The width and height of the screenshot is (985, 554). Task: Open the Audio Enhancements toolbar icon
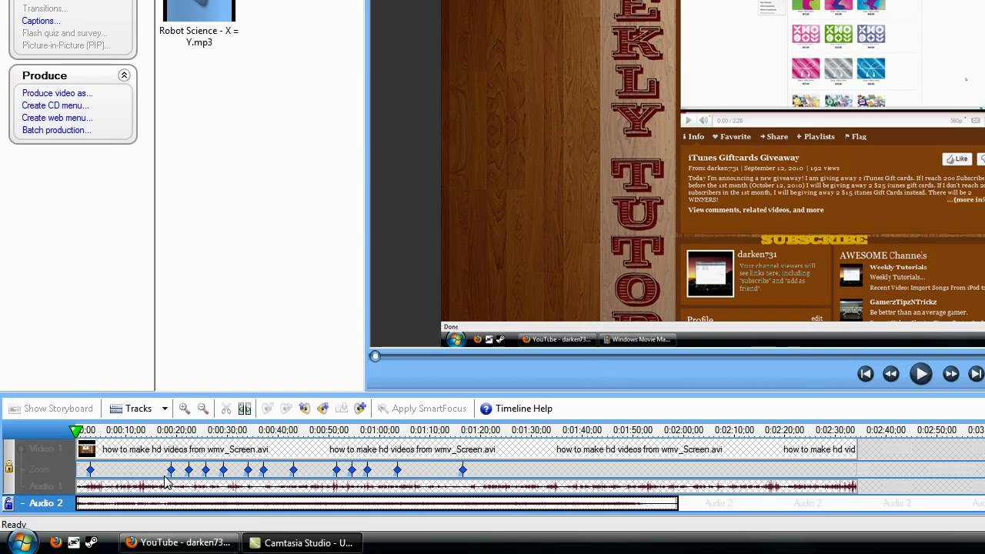tap(360, 409)
